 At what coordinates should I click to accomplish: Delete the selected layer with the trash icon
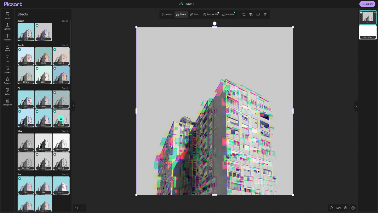click(265, 14)
